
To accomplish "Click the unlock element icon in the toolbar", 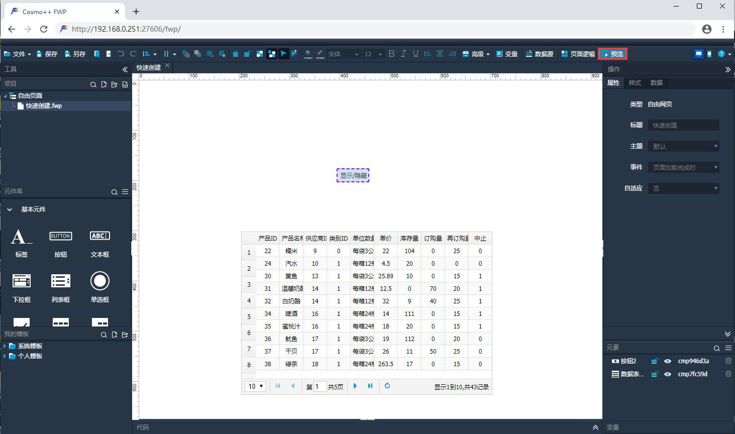I will [x=247, y=54].
